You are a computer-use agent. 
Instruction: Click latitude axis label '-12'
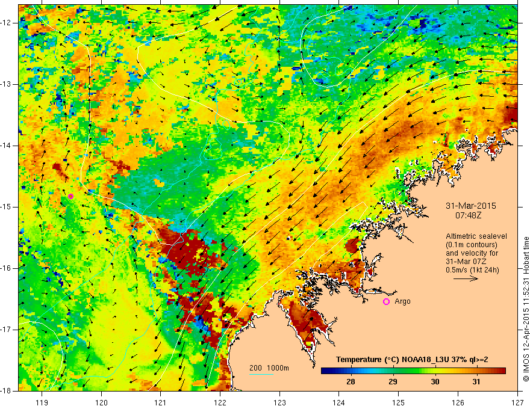6,23
